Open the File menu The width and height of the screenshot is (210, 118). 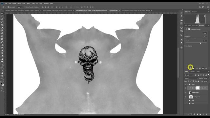coord(6,4)
